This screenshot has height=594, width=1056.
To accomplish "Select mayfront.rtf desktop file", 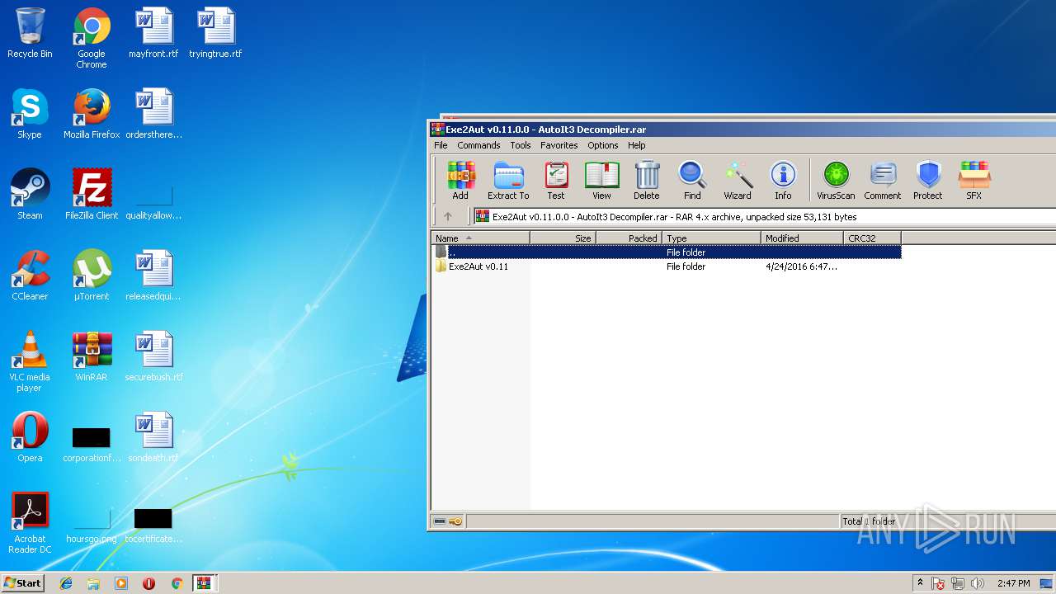I will [153, 33].
